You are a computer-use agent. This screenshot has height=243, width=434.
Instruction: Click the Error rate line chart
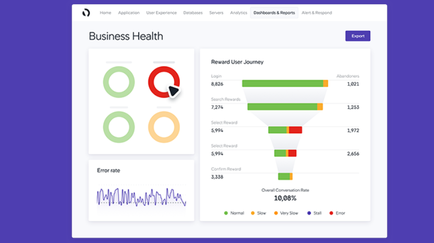141,197
